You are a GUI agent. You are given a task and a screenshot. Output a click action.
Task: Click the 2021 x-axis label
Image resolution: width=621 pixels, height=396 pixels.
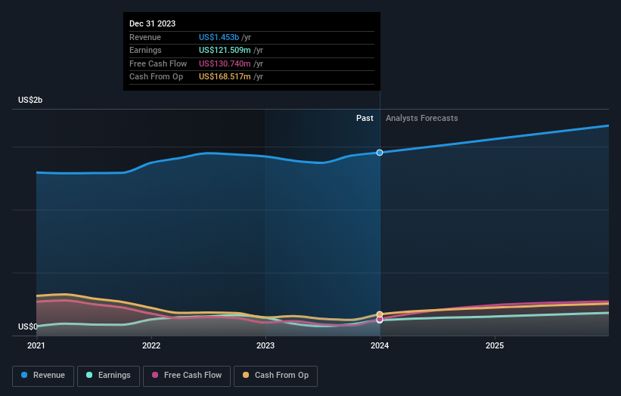36,345
